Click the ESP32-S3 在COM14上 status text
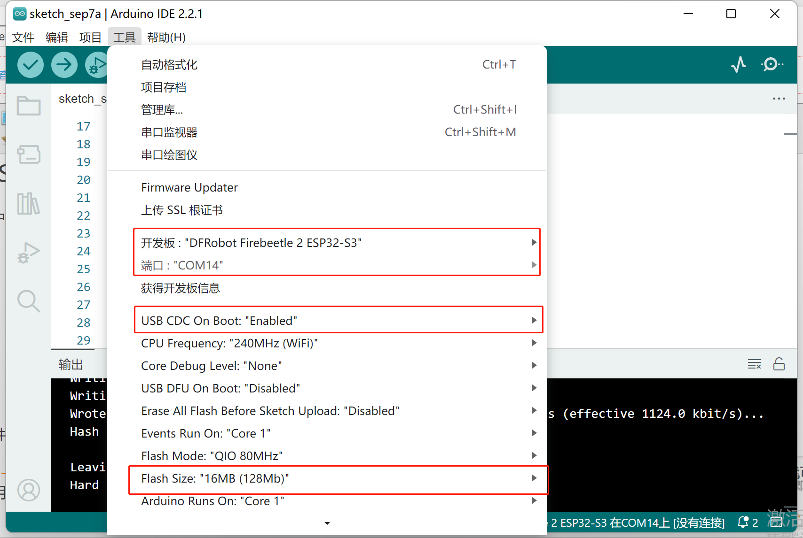Screen dimensions: 803x538 (x=638, y=523)
